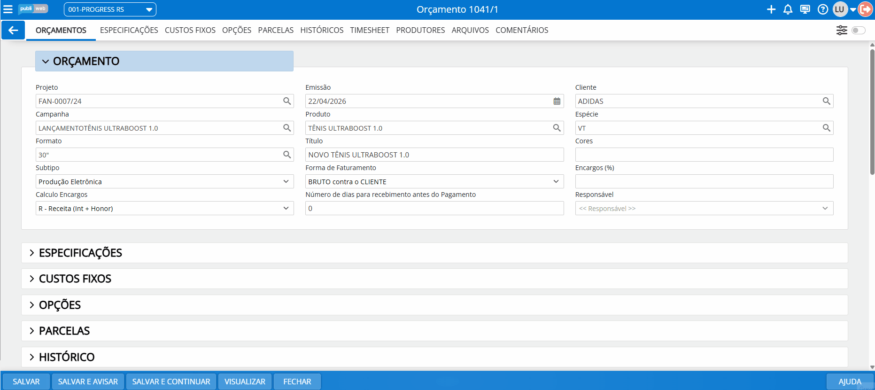Toggle the switch in the top right

point(858,31)
